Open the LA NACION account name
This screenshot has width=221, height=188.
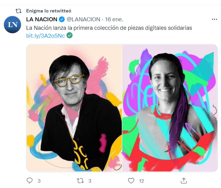(x=42, y=19)
